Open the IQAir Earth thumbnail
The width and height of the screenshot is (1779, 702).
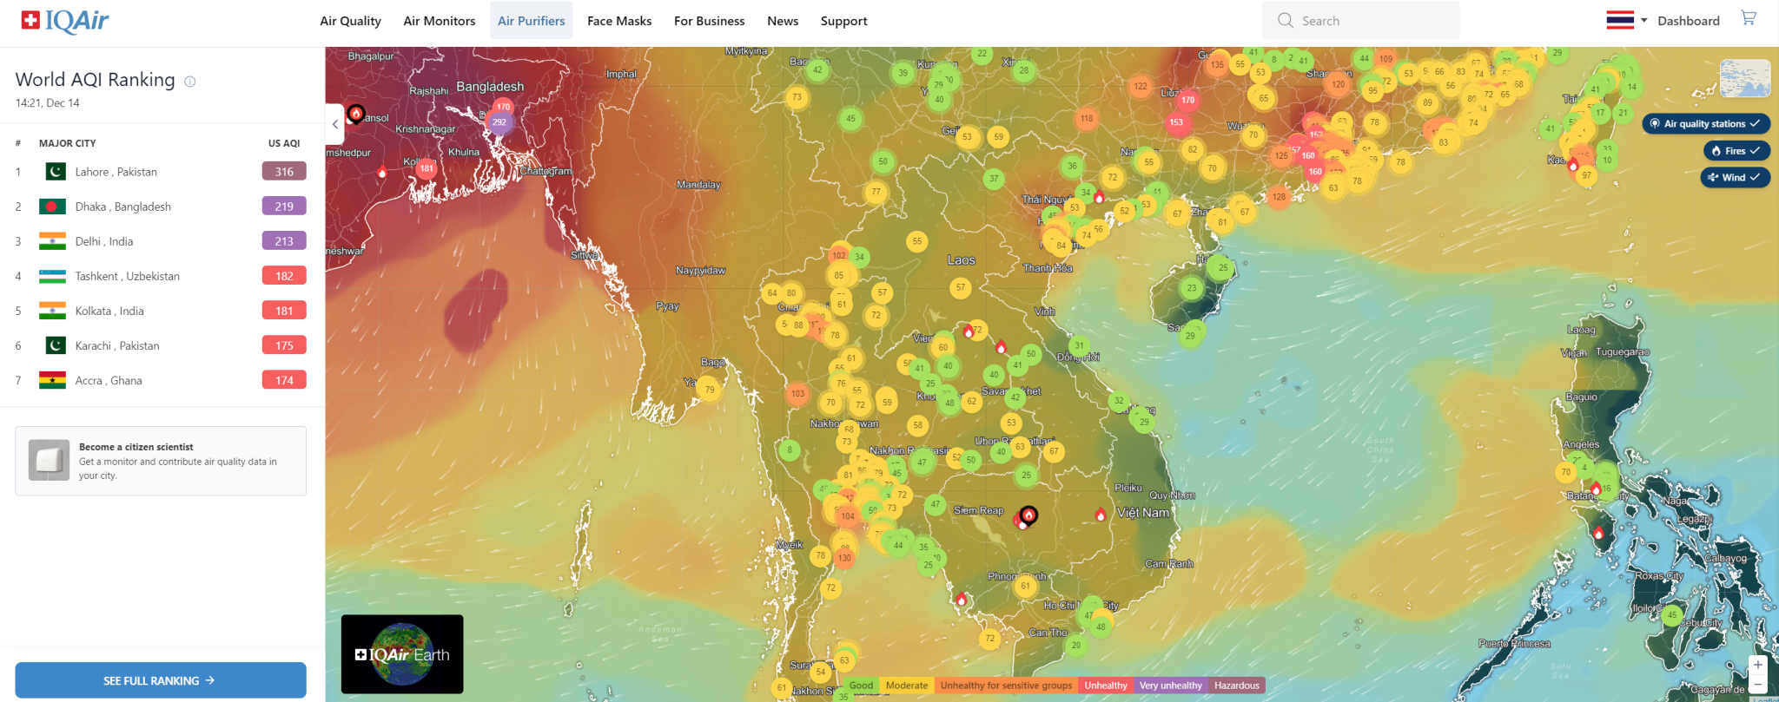[402, 654]
